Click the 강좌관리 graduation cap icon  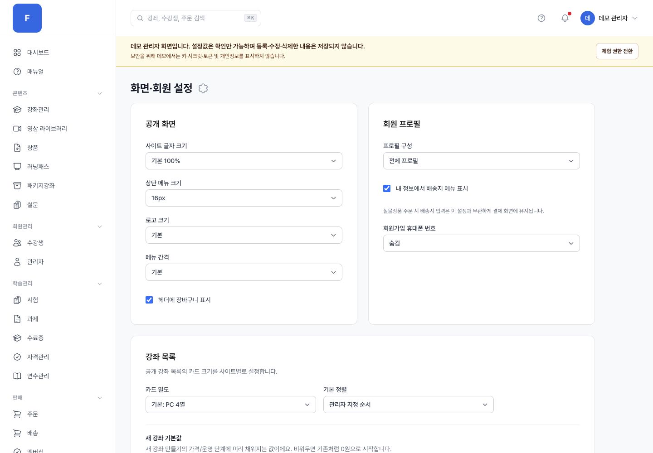pos(17,110)
